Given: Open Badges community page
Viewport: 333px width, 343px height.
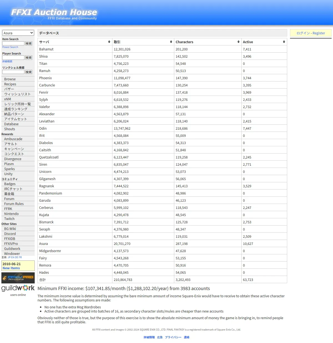Looking at the screenshot, I should (18, 184).
